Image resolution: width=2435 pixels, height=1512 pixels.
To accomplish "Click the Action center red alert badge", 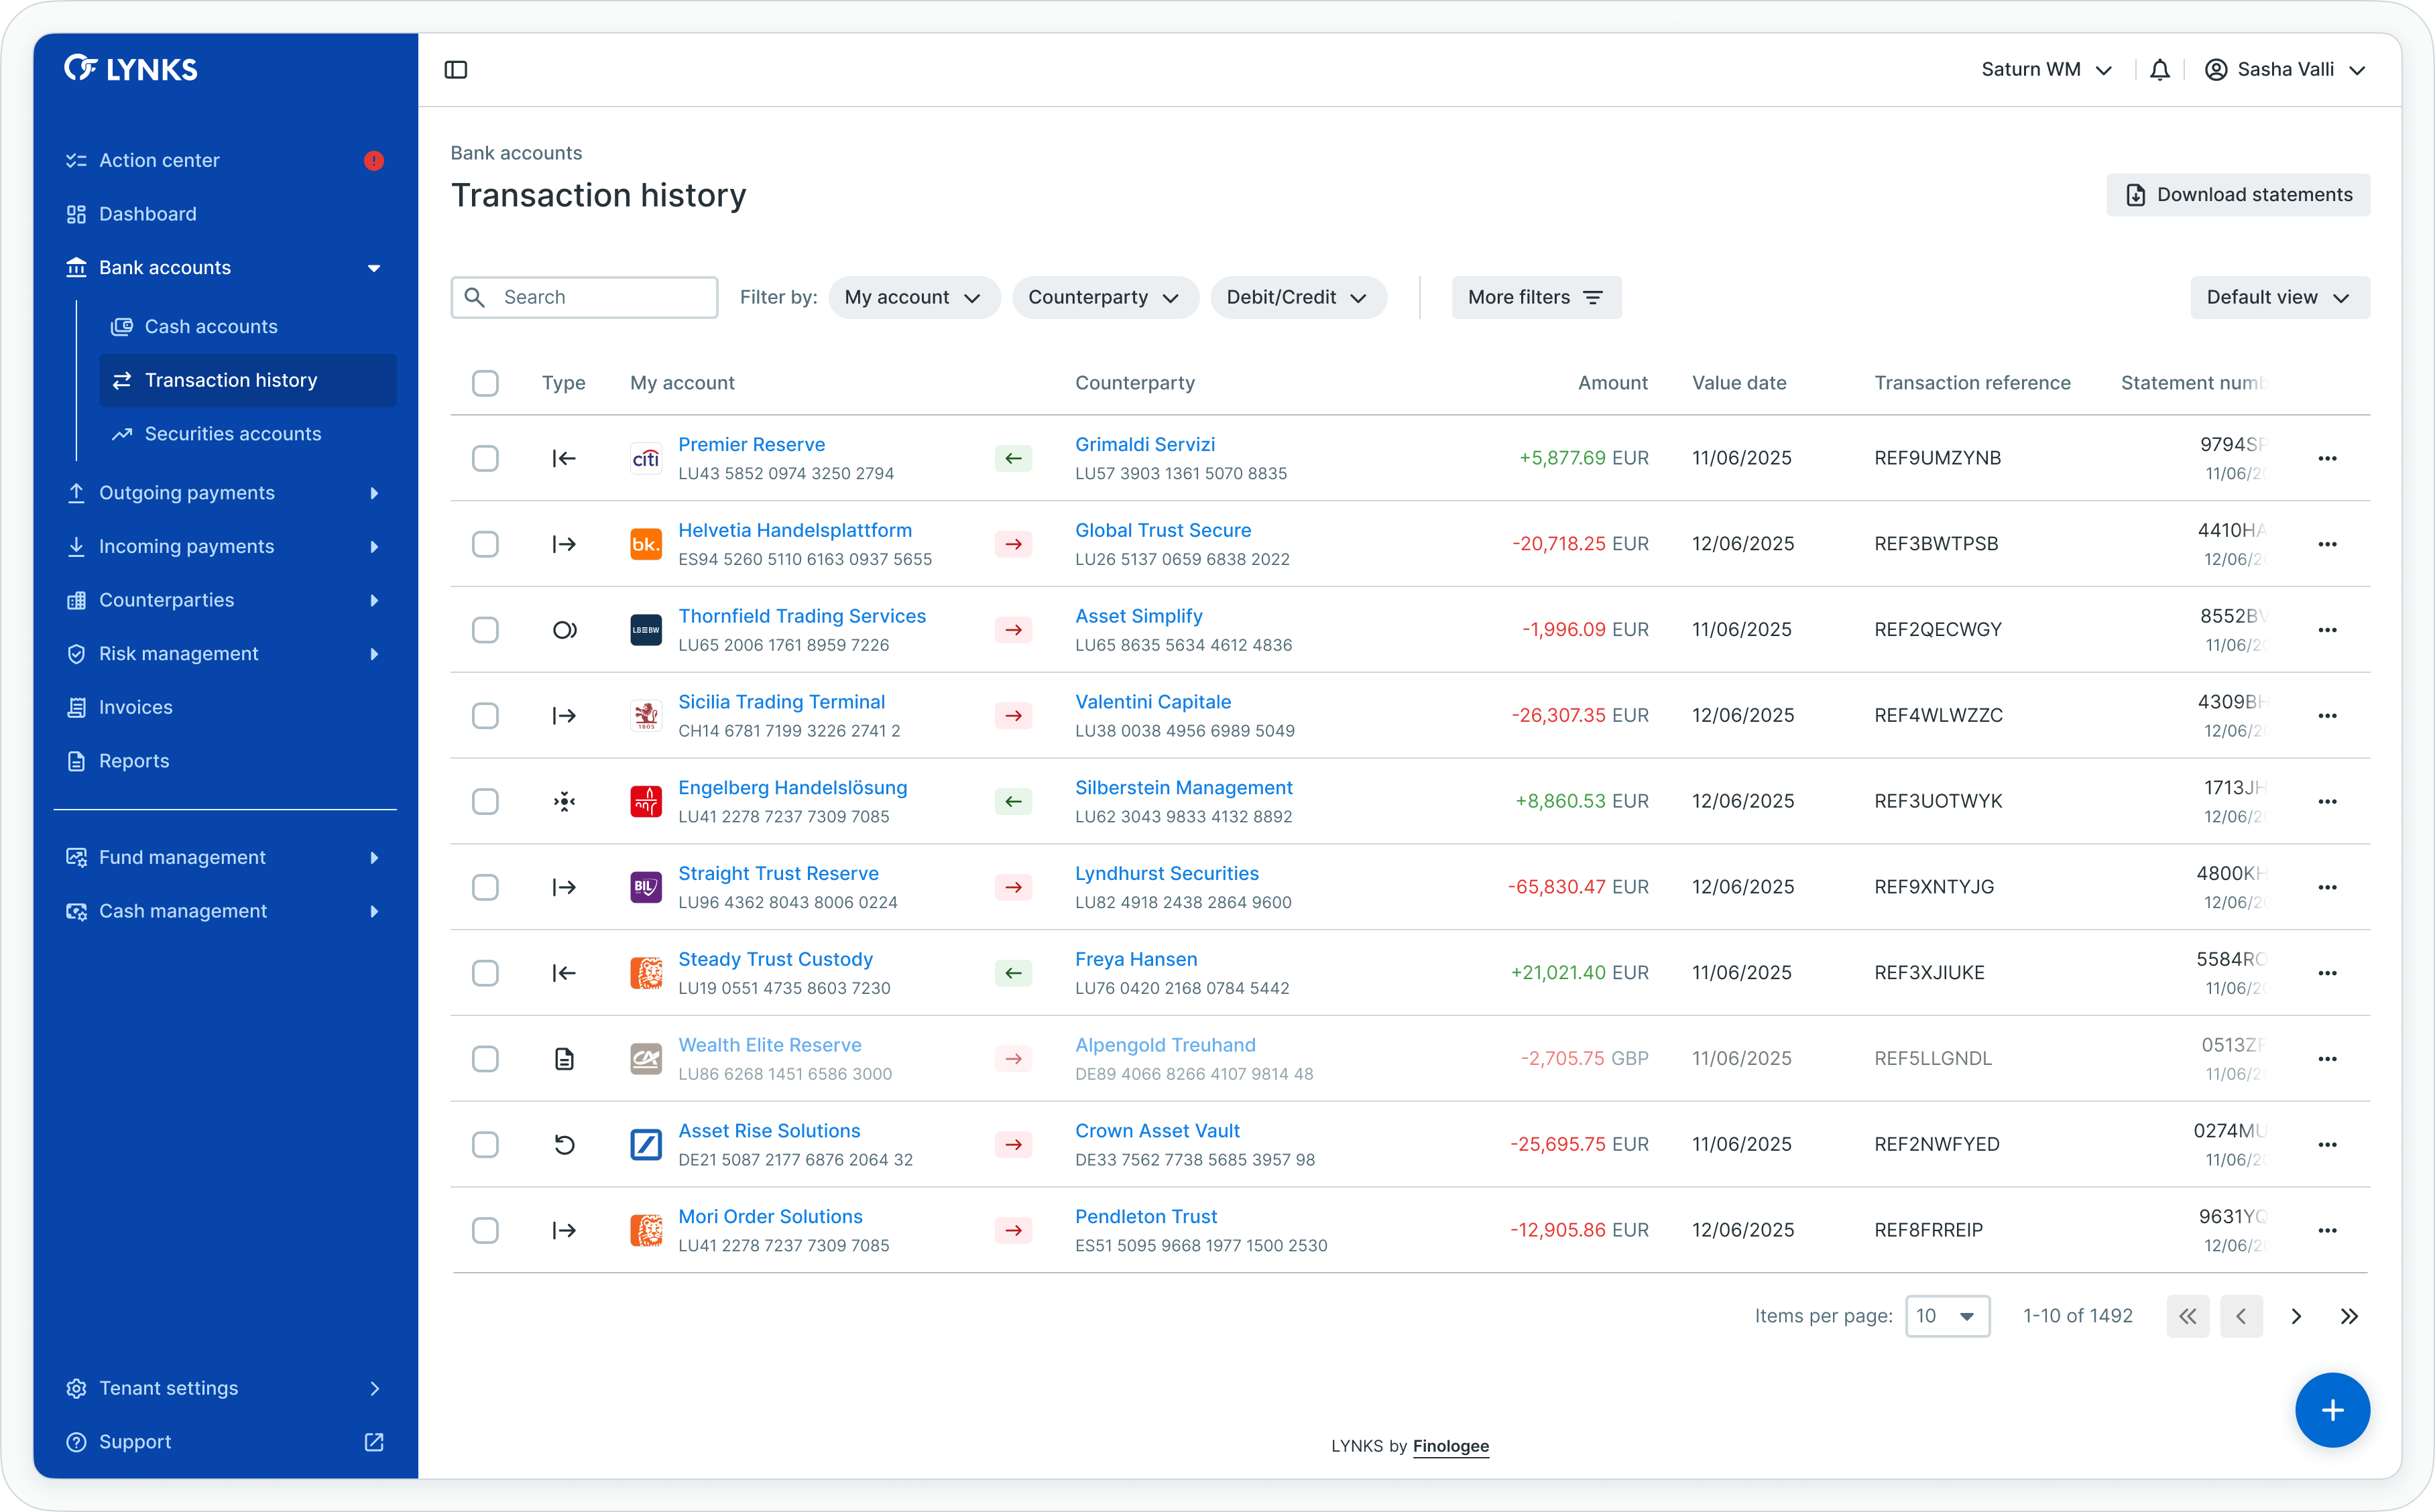I will click(x=374, y=161).
